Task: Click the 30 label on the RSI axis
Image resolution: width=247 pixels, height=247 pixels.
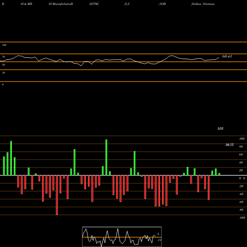Action: pyautogui.click(x=3, y=73)
